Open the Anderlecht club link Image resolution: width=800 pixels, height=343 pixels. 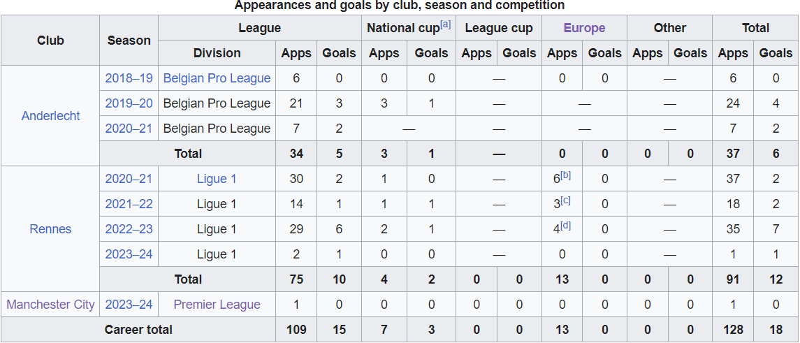tap(50, 116)
